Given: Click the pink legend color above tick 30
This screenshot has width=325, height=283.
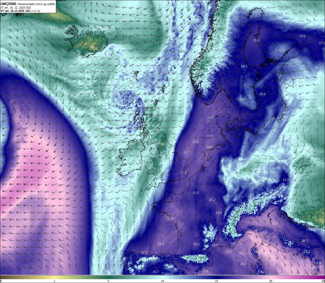Looking at the screenshot, I should pos(271,277).
